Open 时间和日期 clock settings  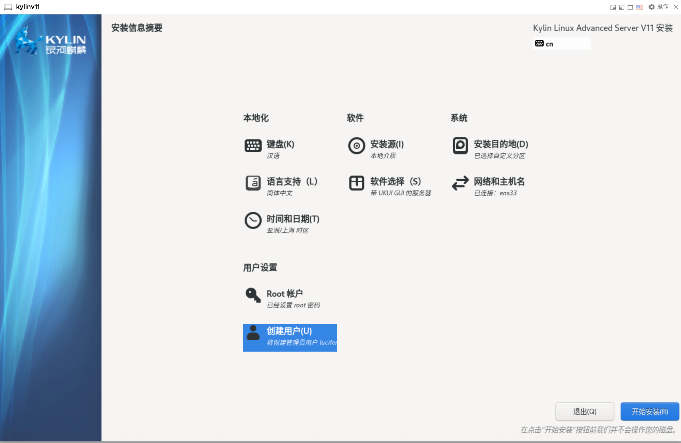292,219
